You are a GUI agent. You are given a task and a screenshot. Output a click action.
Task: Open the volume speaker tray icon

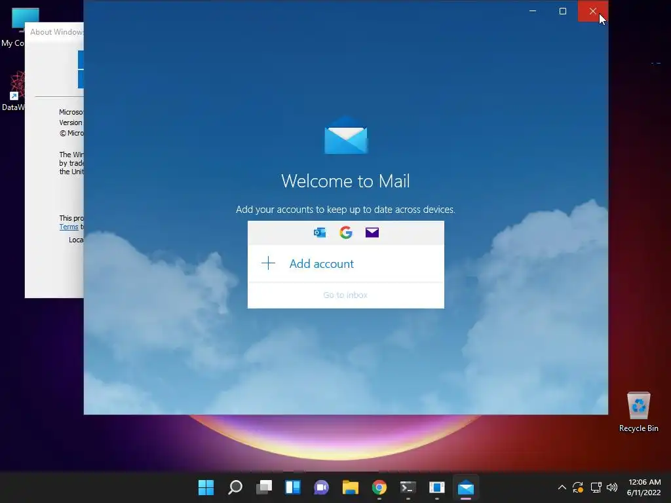612,487
